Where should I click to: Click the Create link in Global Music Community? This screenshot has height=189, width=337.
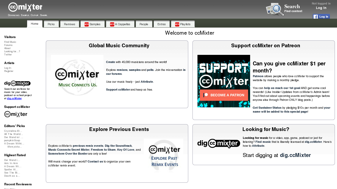pos(111,62)
